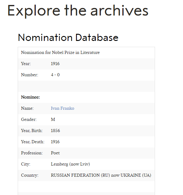Click the Gender value M
The height and width of the screenshot is (195, 183).
[x=53, y=120]
